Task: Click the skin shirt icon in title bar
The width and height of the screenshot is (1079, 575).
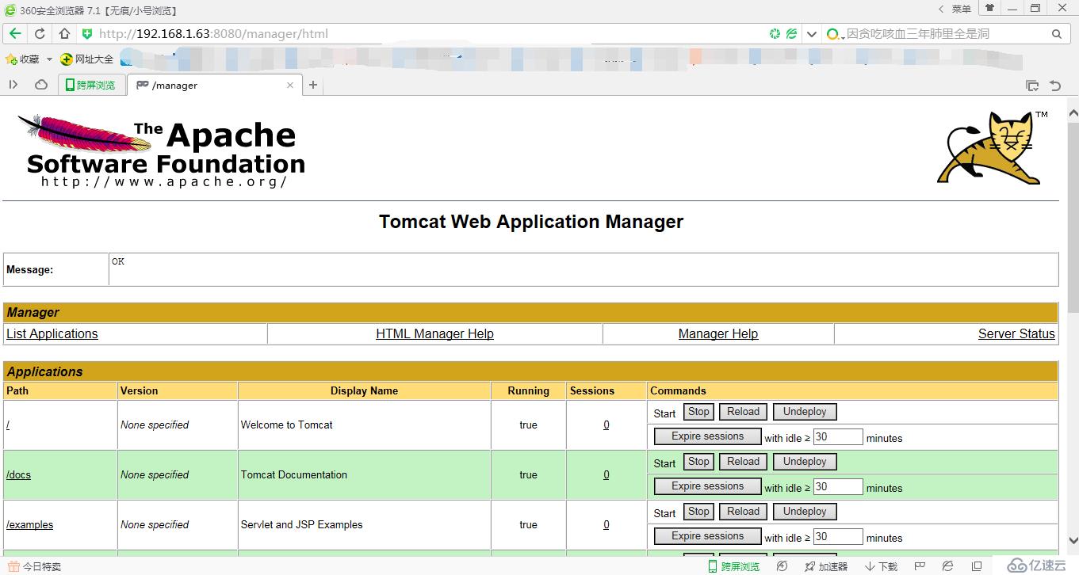Action: coord(989,8)
